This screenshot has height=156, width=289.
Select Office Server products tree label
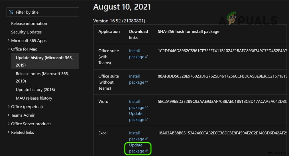point(31,124)
